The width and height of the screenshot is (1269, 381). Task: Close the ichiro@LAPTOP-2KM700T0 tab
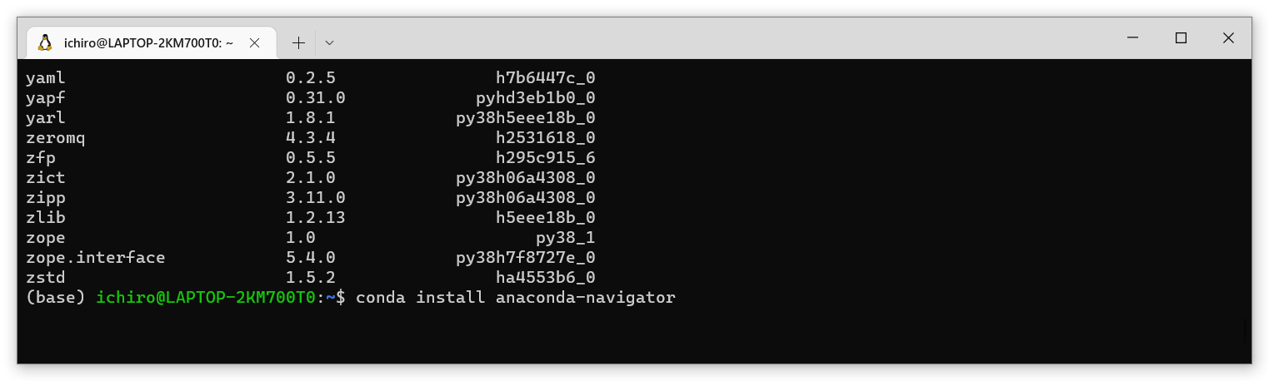(x=255, y=42)
